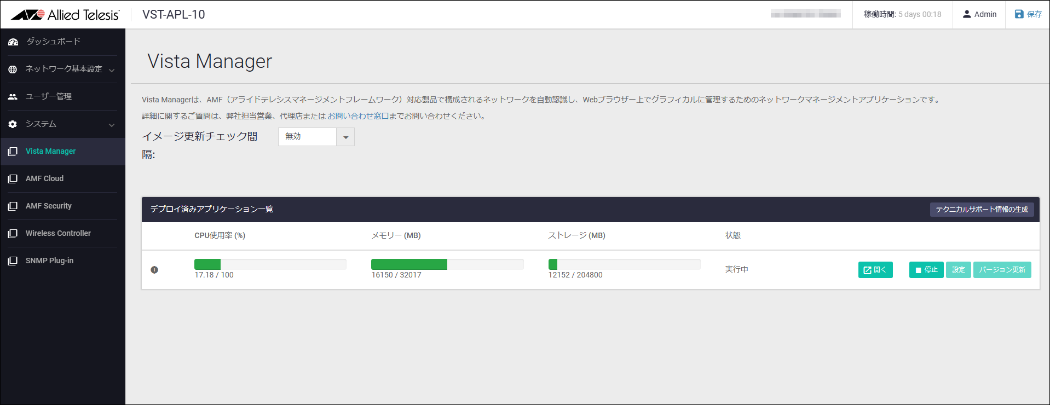1050x405 pixels.
Task: Click the メモリー (MB) column header
Action: point(396,235)
